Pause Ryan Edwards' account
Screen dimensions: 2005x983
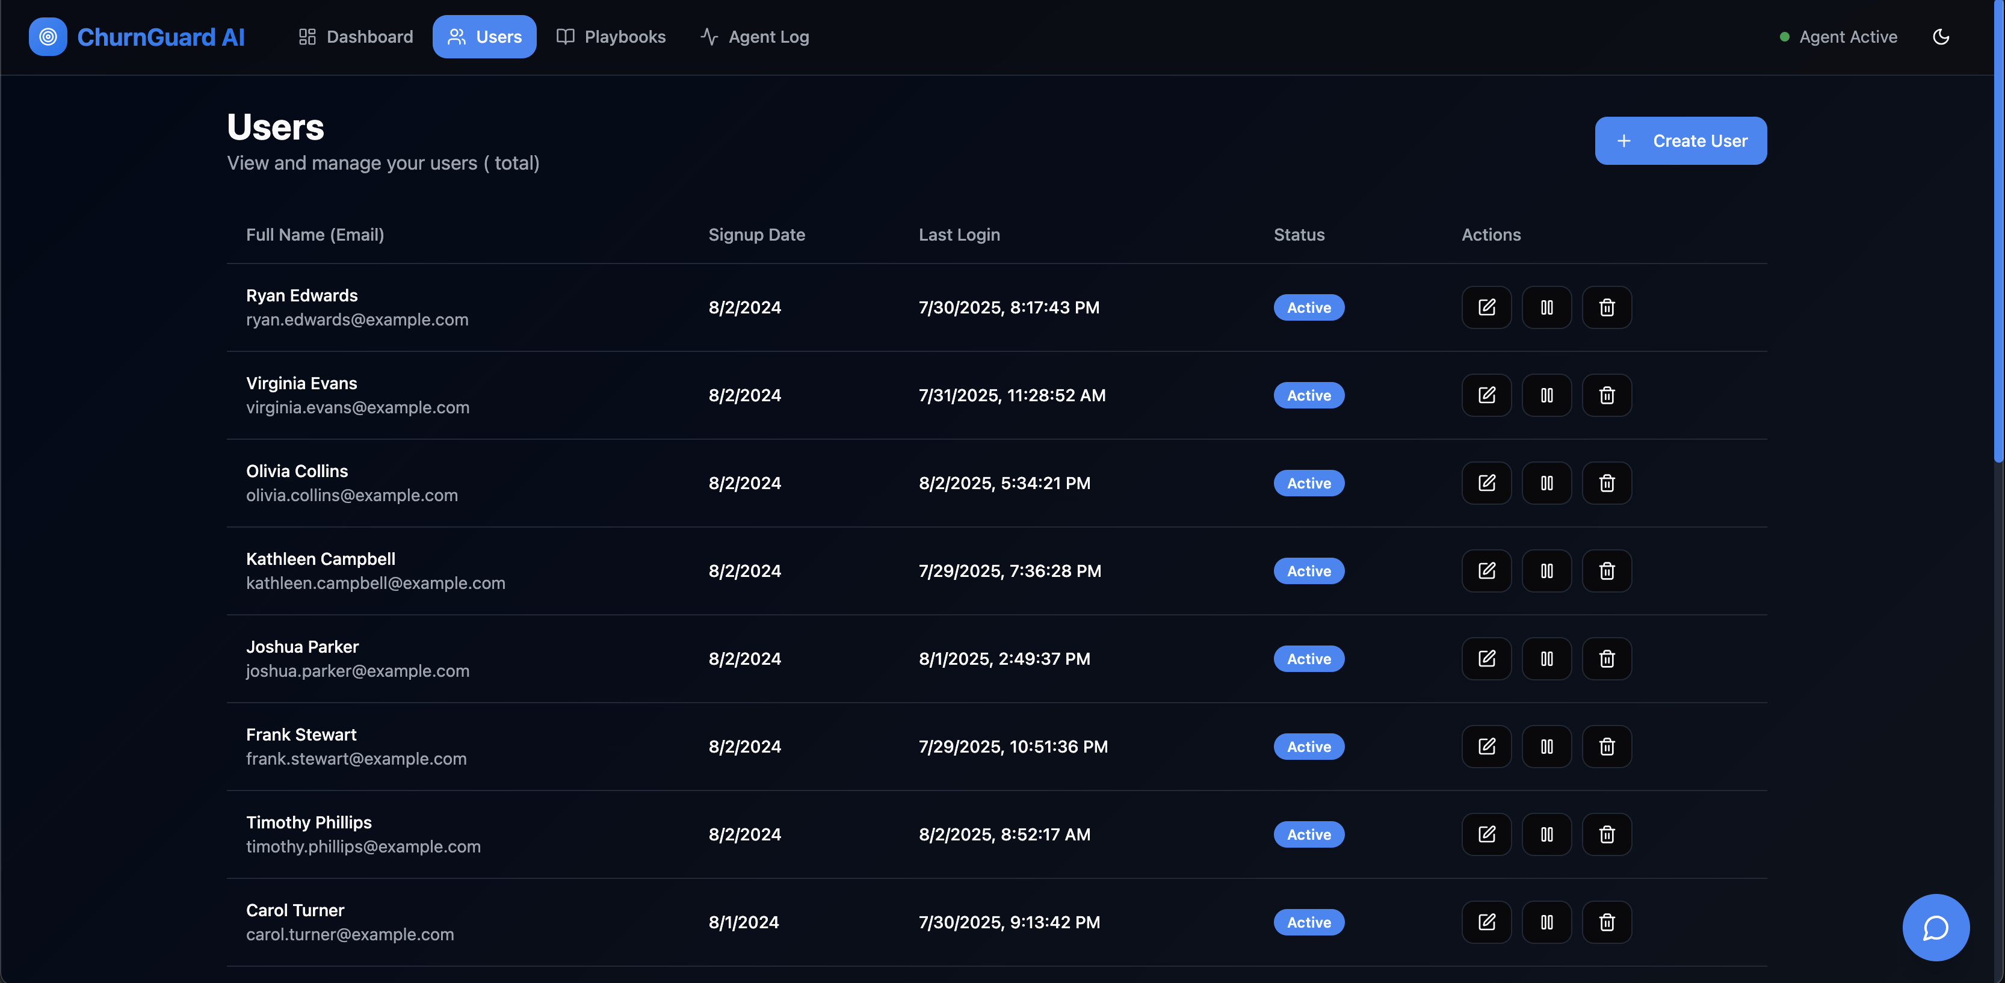[x=1546, y=307]
